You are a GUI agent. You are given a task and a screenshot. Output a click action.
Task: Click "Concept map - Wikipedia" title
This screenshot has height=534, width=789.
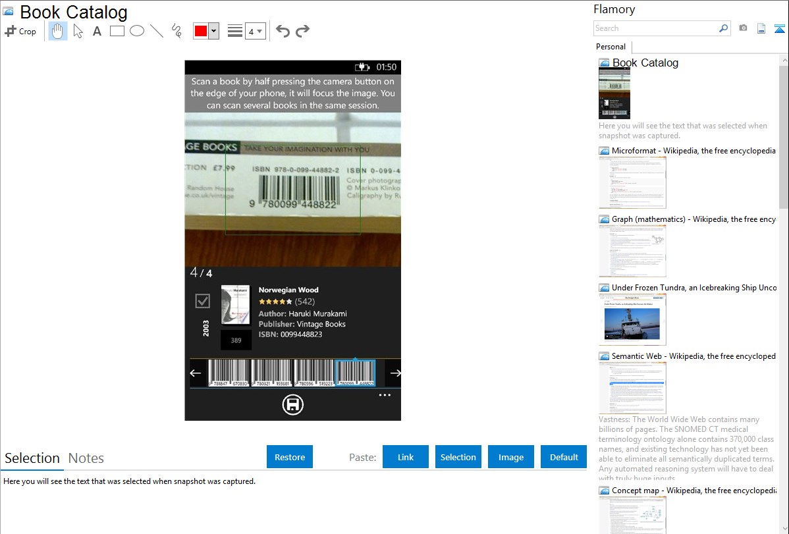[x=694, y=491]
